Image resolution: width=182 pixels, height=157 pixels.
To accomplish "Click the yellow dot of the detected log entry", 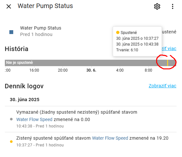I will click(11, 142).
